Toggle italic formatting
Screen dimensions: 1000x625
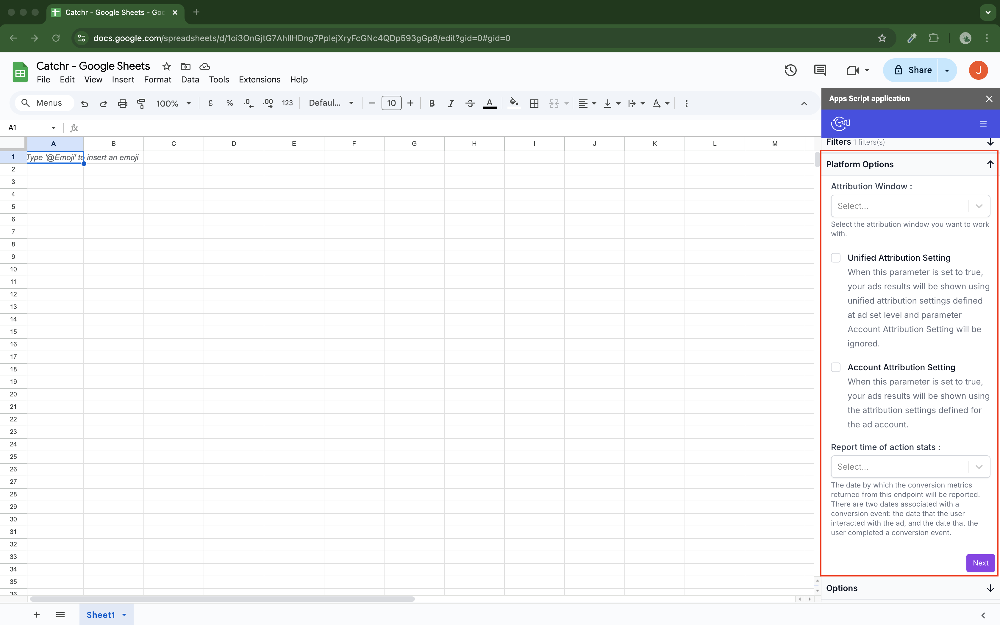[451, 103]
